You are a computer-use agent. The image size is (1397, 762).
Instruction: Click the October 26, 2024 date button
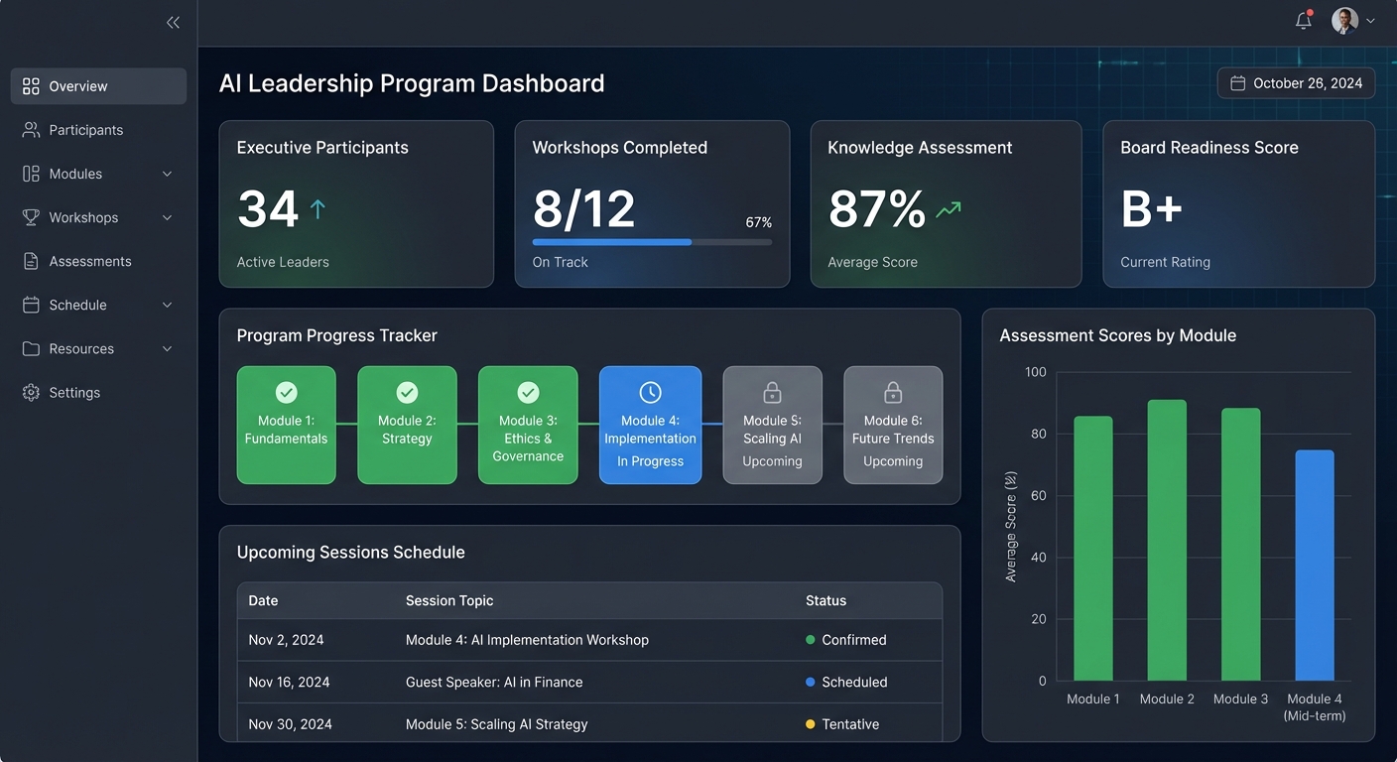tap(1296, 82)
